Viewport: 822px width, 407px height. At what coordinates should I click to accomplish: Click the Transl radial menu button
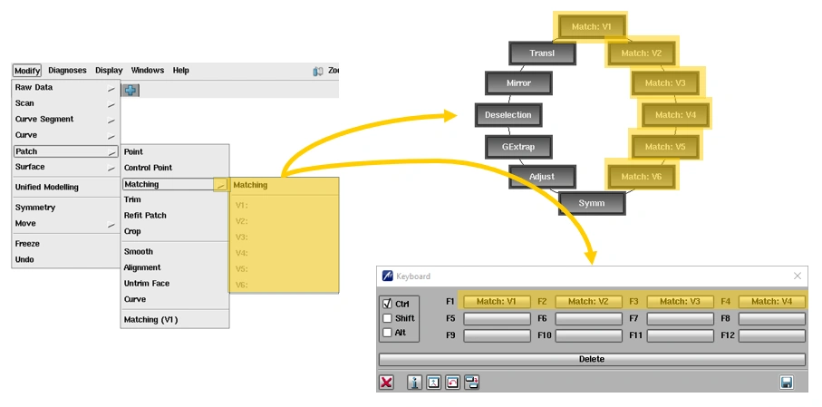(542, 53)
